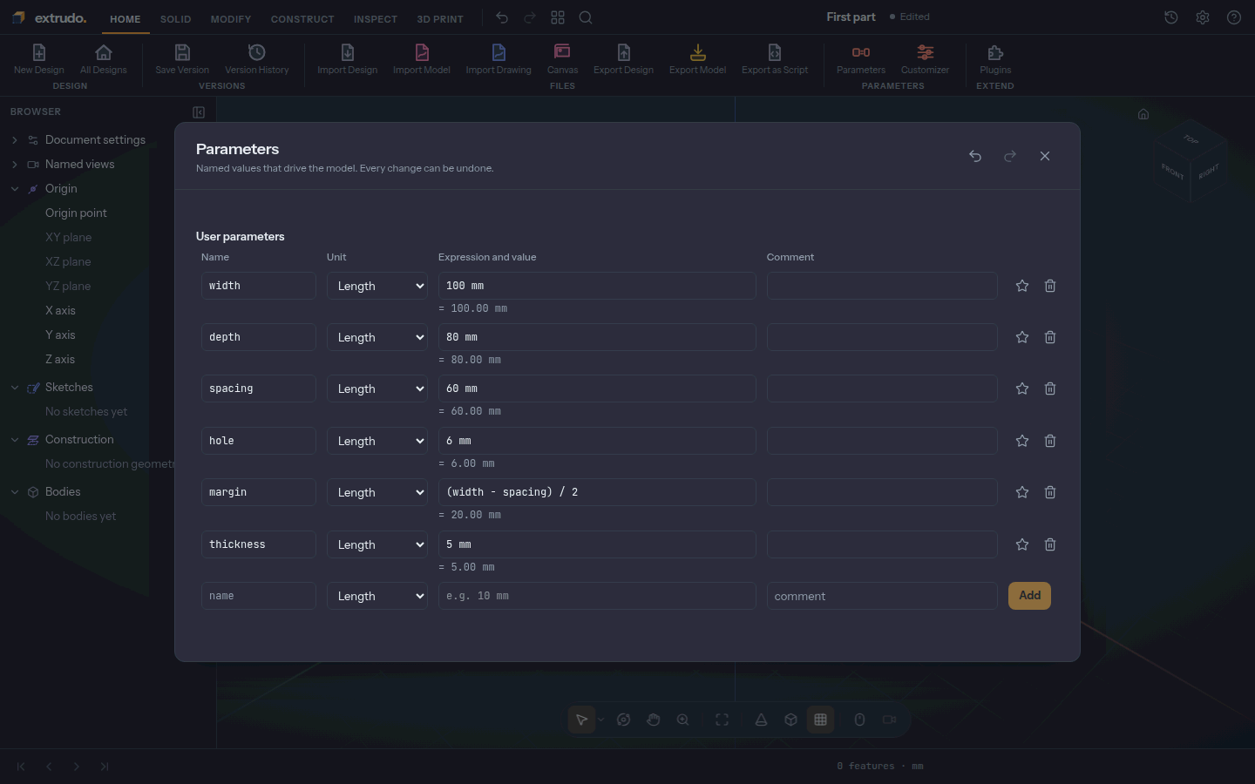Viewport: 1255px width, 784px height.
Task: Delete the width parameter
Action: coord(1050,286)
